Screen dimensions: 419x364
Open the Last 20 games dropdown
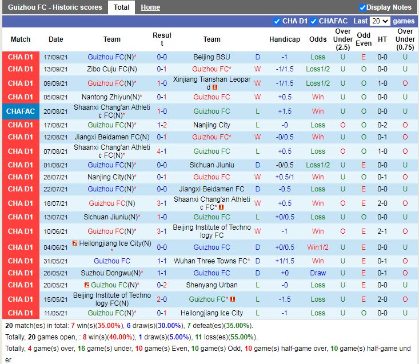[380, 21]
